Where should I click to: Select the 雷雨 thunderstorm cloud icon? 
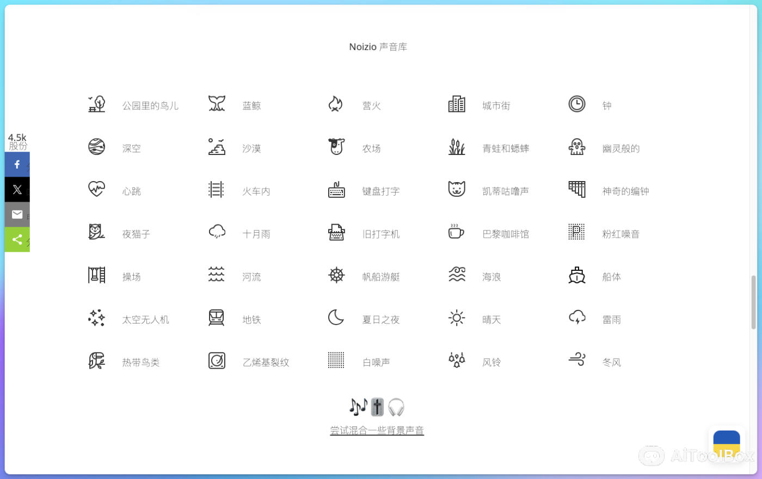tap(577, 318)
